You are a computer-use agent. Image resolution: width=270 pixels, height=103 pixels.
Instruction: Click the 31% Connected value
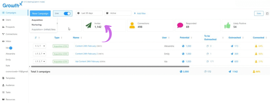[261, 61]
